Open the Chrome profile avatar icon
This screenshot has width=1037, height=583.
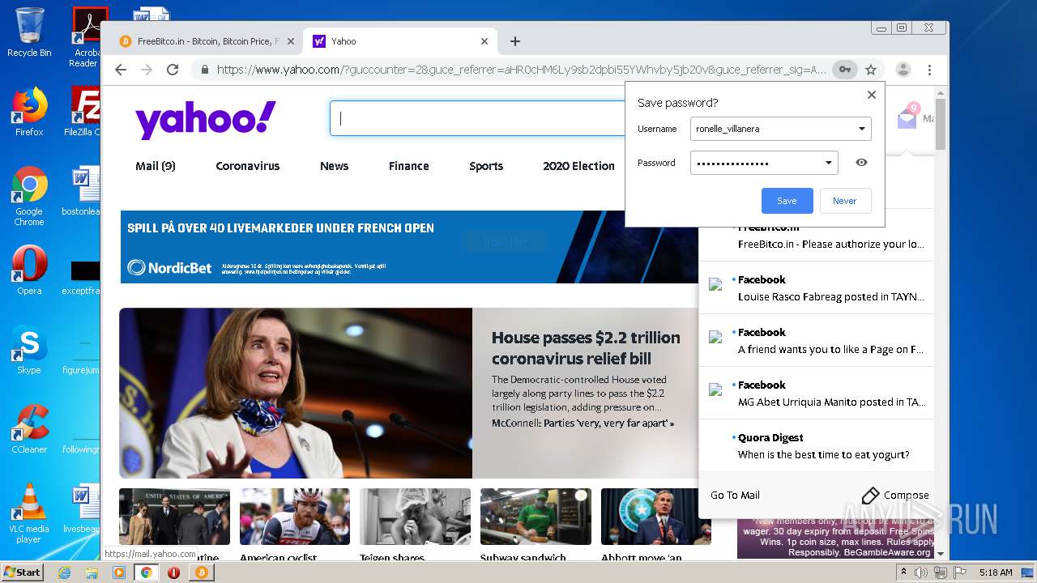click(903, 70)
